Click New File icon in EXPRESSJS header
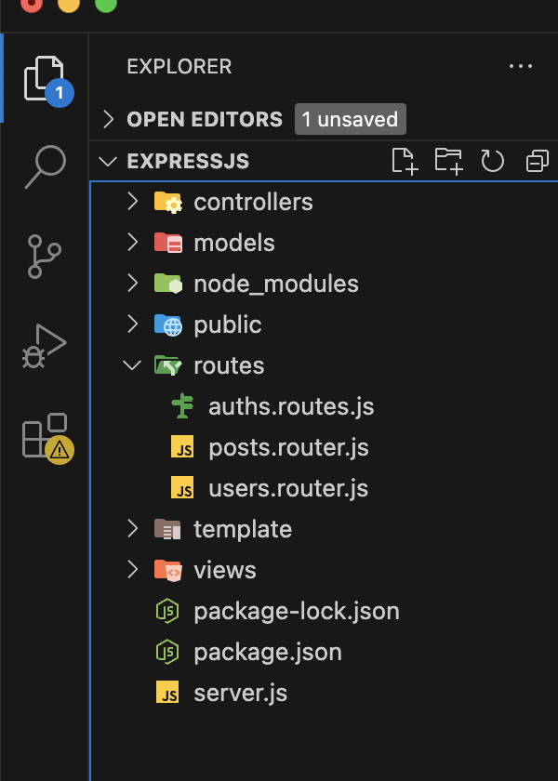This screenshot has width=558, height=781. click(x=404, y=162)
